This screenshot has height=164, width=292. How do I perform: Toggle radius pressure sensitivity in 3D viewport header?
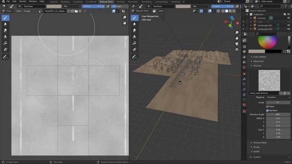tap(237, 6)
